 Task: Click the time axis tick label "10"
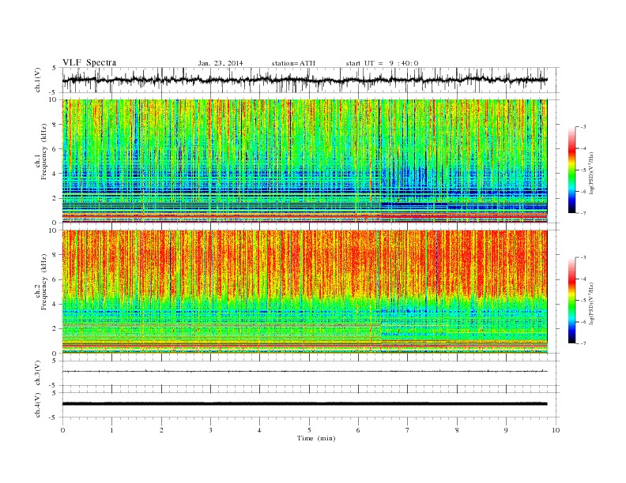[556, 430]
